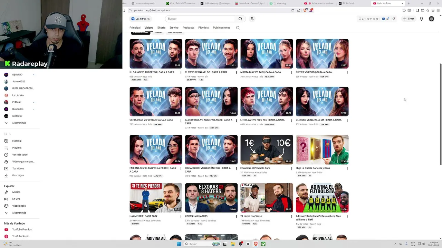The width and height of the screenshot is (442, 248).
Task: Click the Crear button
Action: tap(409, 19)
